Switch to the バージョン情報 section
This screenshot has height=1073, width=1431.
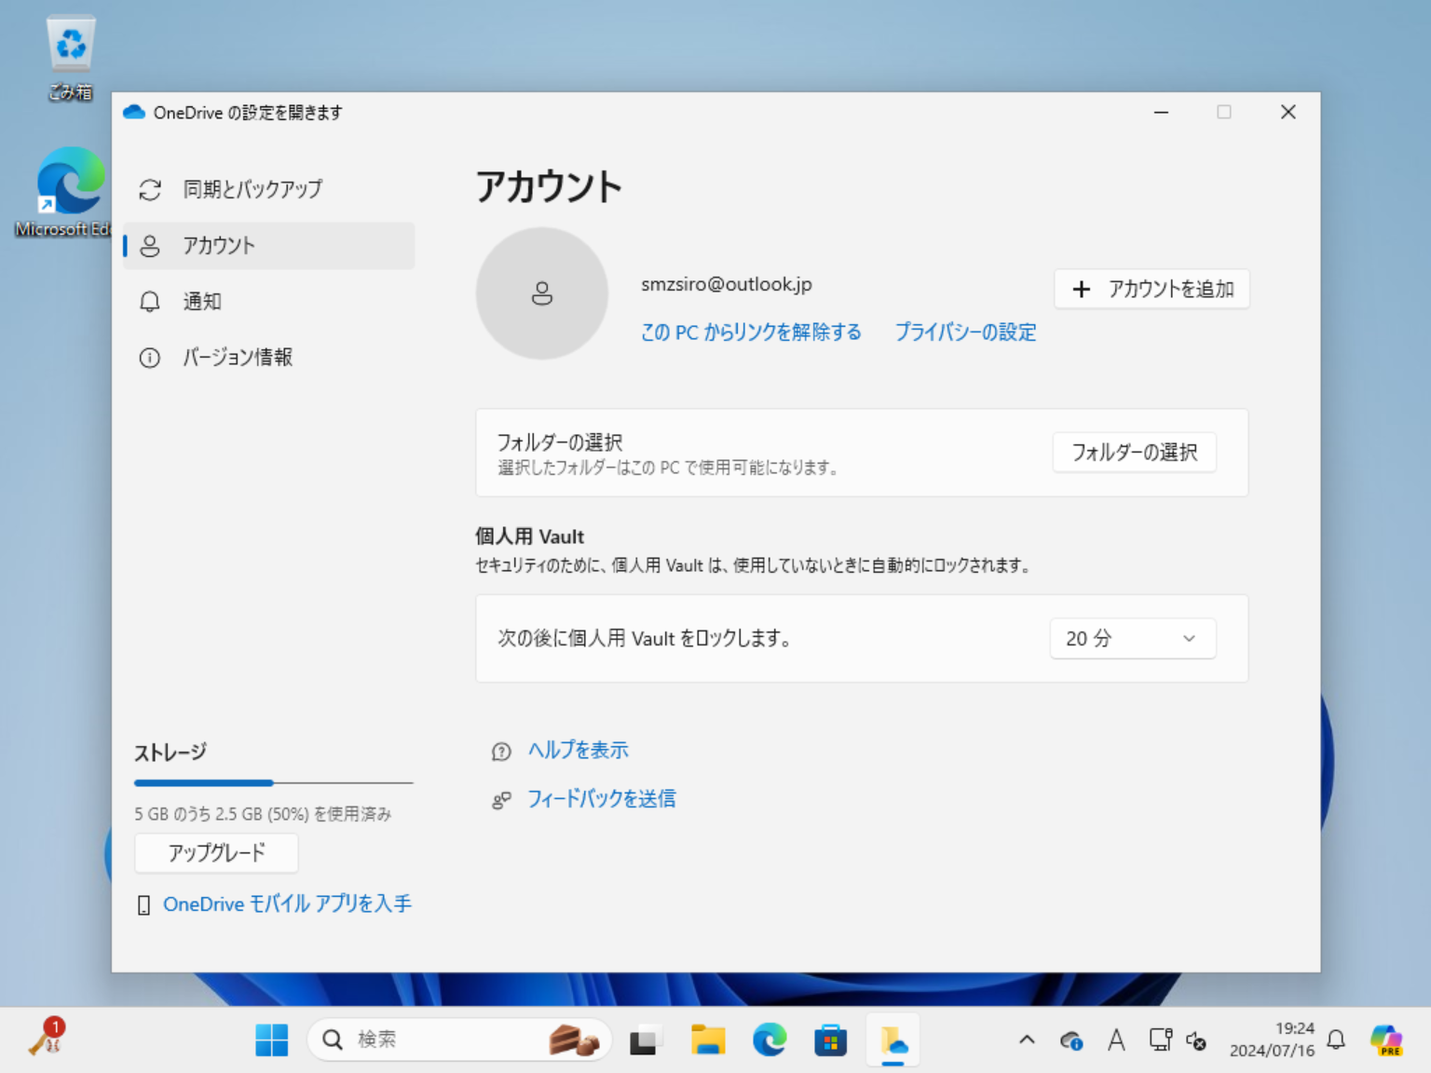238,357
